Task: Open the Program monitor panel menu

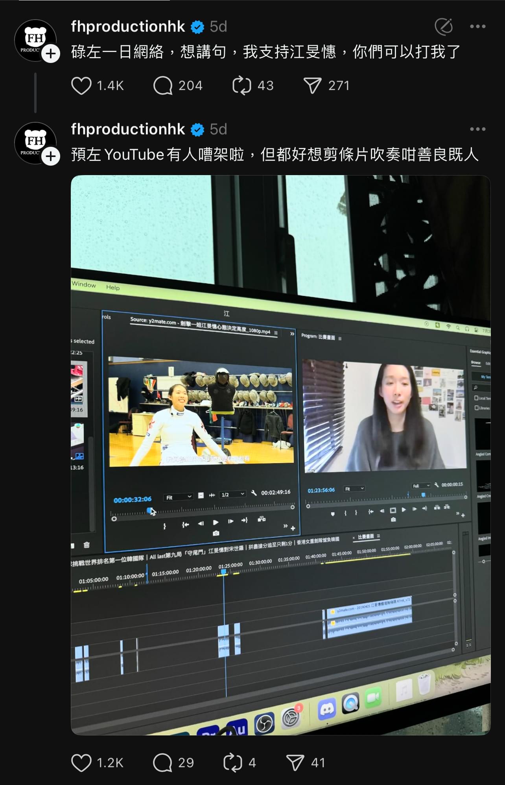Action: [x=340, y=338]
